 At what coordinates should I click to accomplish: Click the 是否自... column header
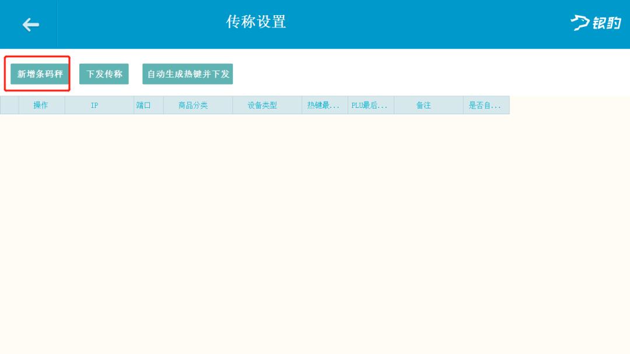(x=487, y=105)
